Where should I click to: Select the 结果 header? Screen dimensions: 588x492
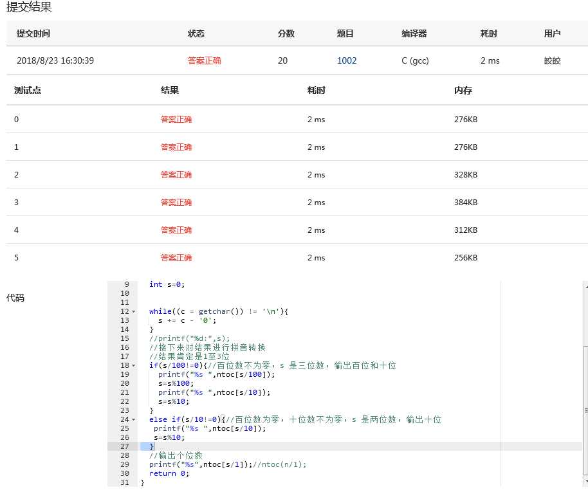tap(169, 90)
